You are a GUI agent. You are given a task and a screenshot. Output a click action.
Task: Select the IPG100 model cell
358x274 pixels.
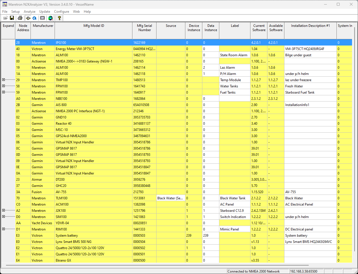(94, 43)
